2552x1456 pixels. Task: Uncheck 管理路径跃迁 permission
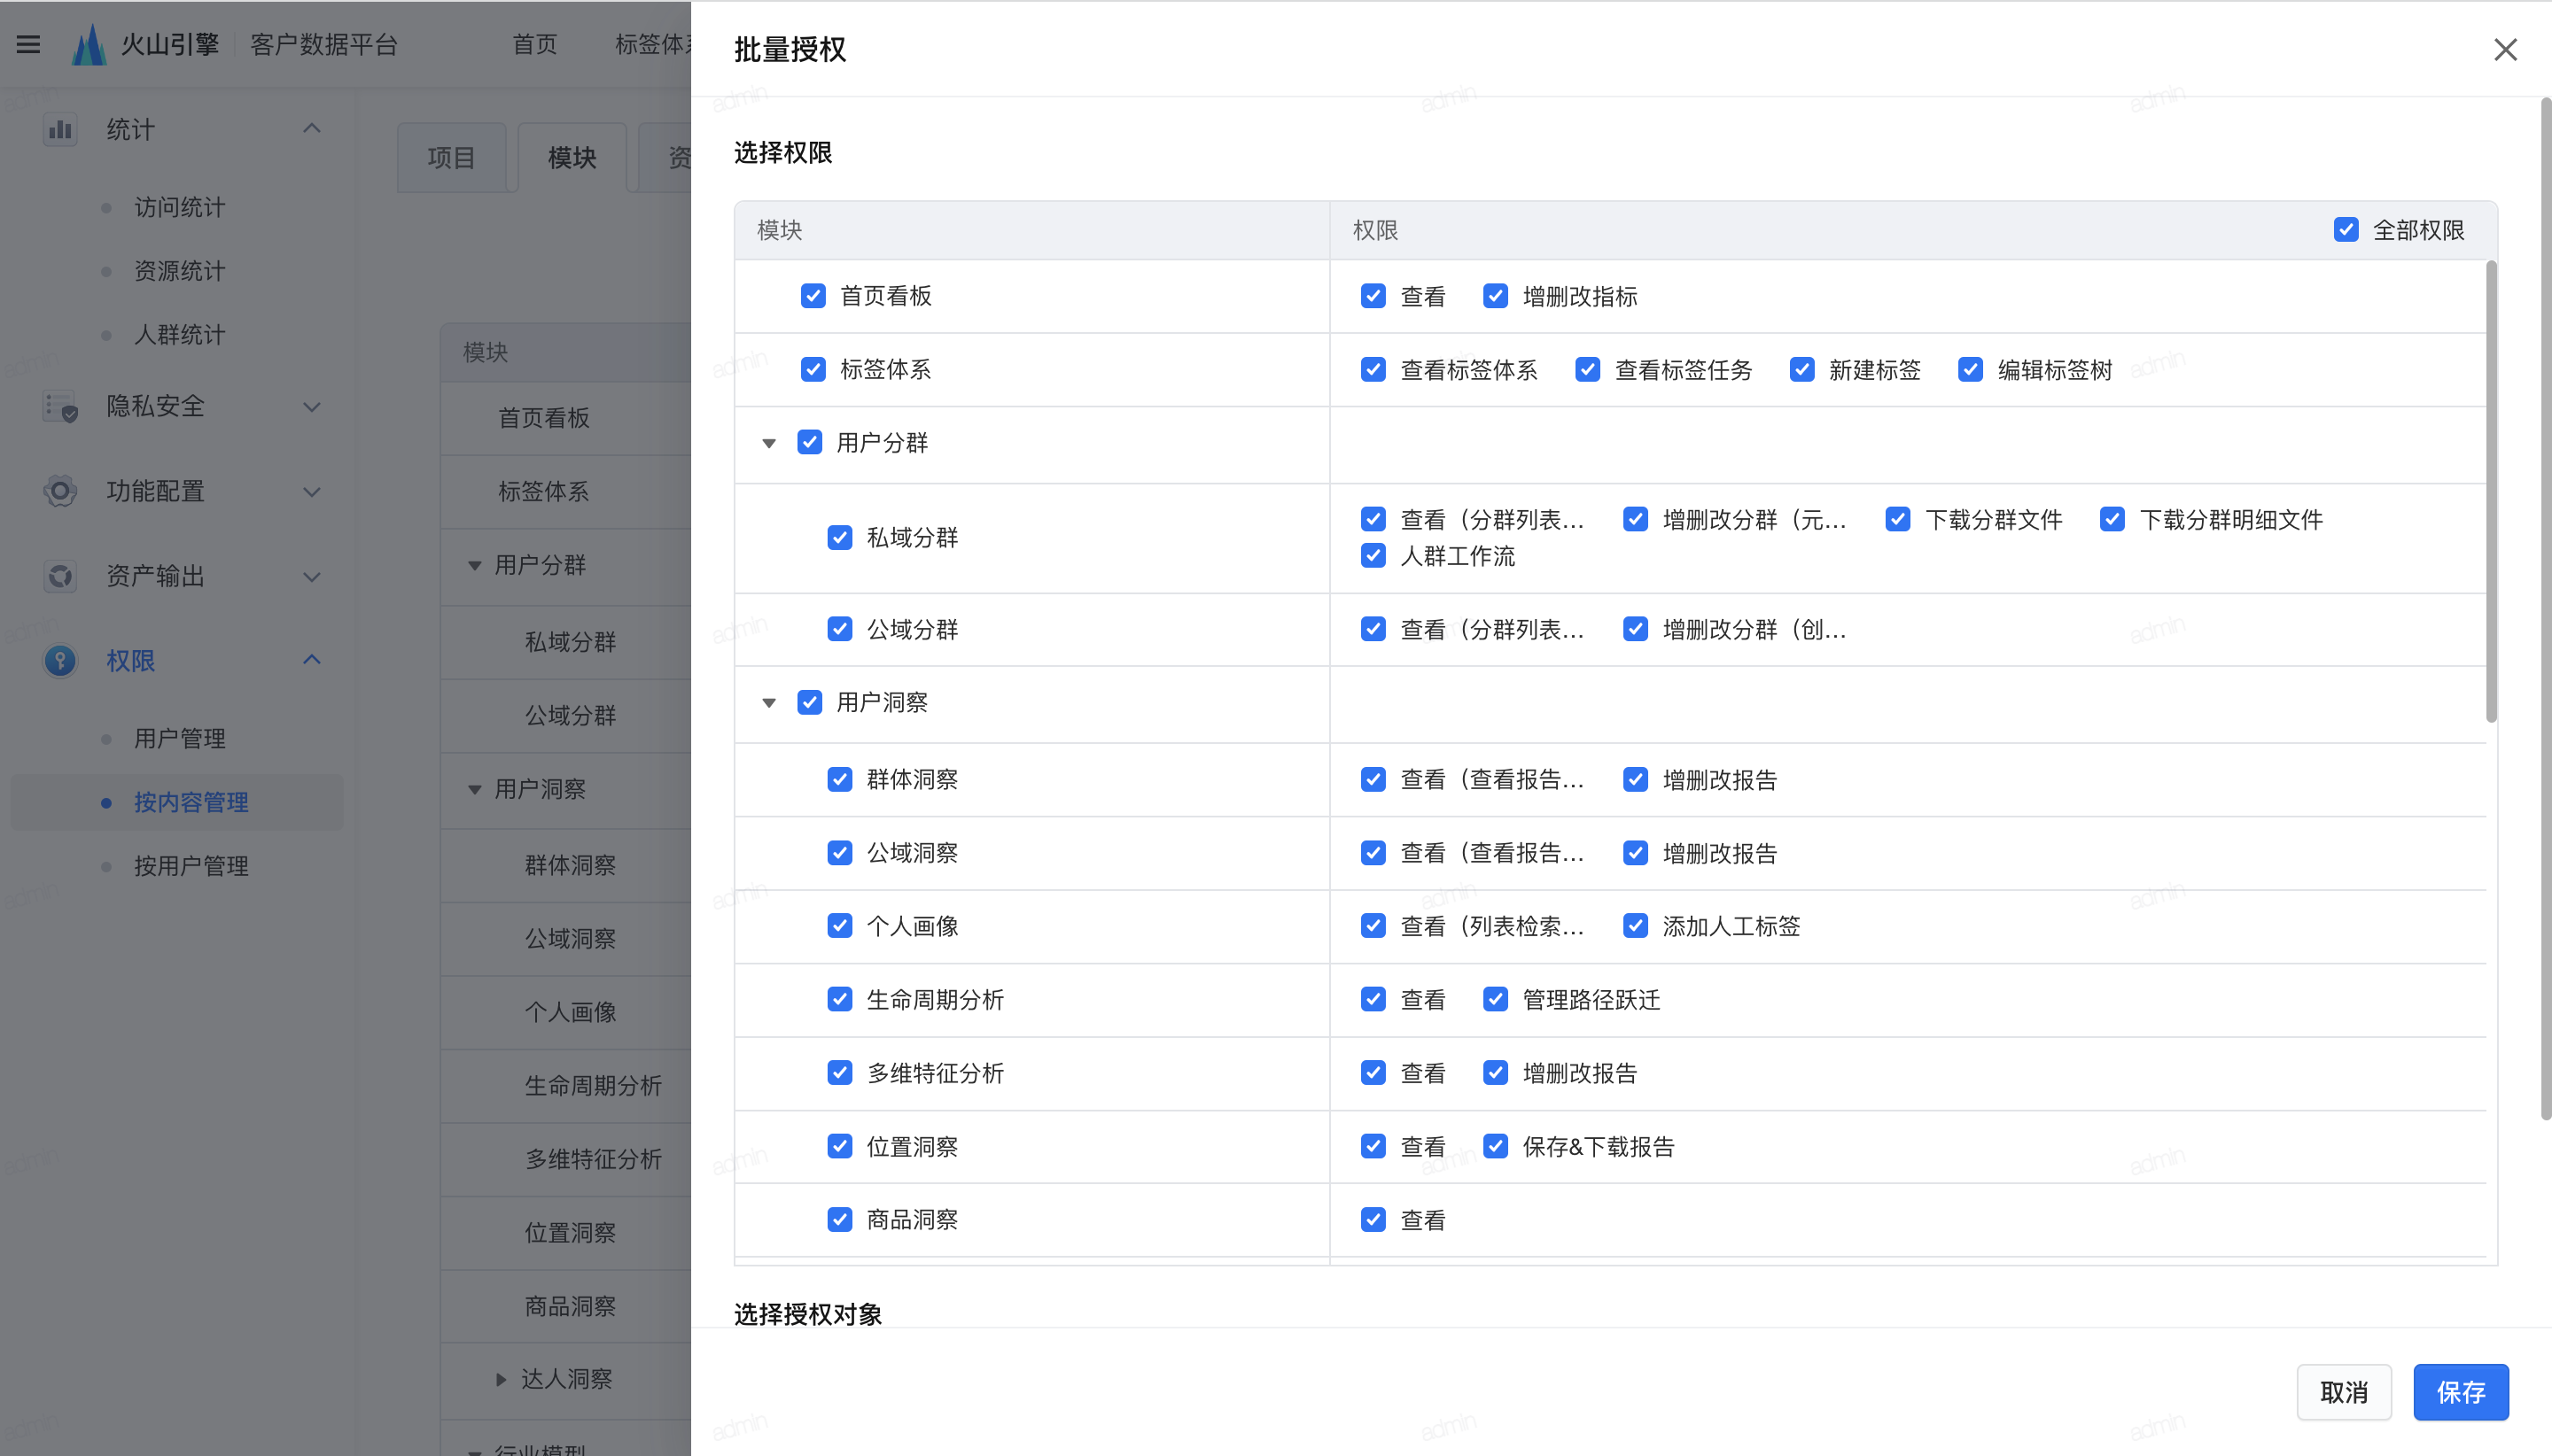(1496, 999)
